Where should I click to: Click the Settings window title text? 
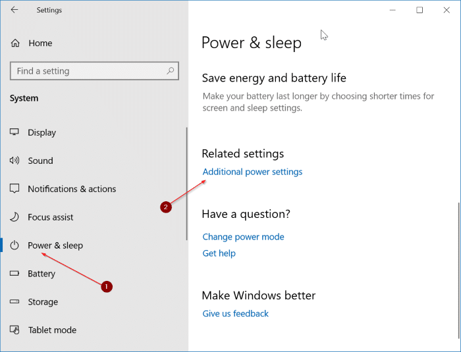tap(49, 10)
